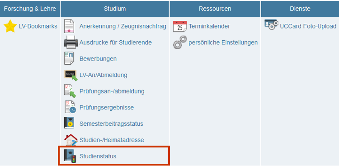Click the UCCard photo upload icon
This screenshot has height=166, width=339.
pos(271,24)
